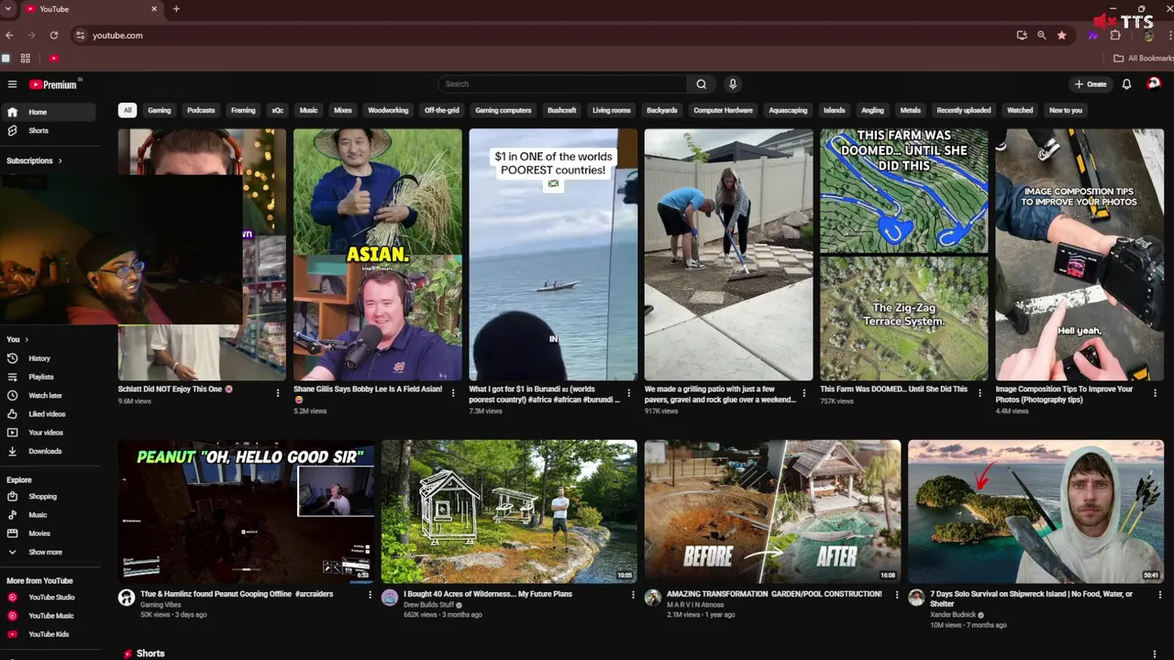Open the Burundi $1 short thumbnail
This screenshot has width=1174, height=660.
(553, 254)
